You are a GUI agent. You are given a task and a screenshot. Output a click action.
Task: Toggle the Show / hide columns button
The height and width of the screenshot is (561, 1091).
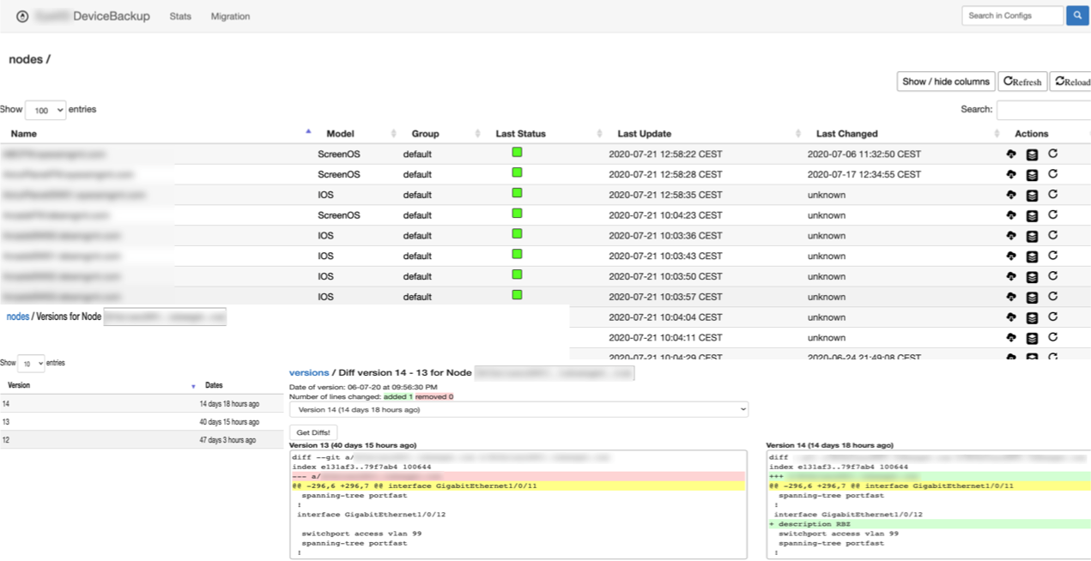tap(945, 81)
